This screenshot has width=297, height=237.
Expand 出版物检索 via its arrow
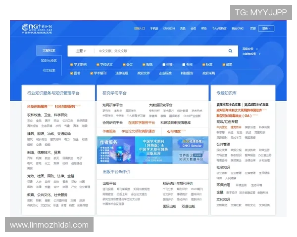pos(260,54)
